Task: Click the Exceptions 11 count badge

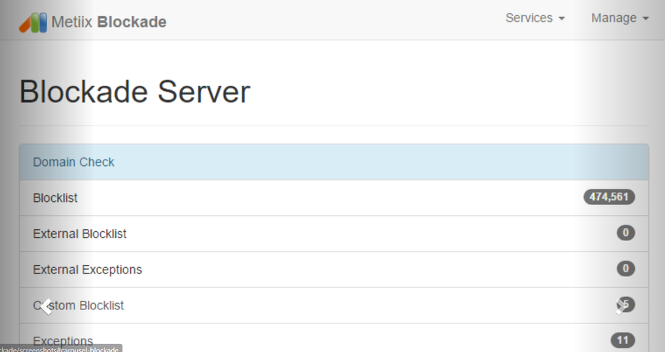Action: [622, 340]
